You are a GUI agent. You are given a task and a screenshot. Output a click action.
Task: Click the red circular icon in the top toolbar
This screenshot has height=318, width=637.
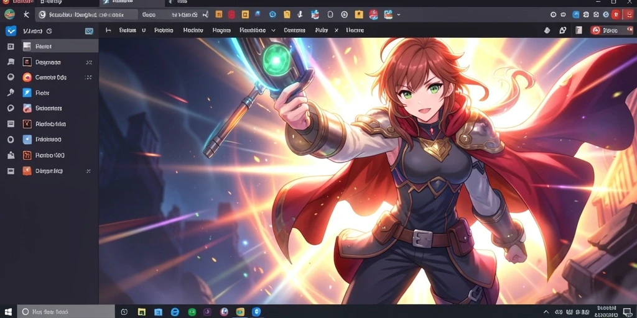pos(231,15)
